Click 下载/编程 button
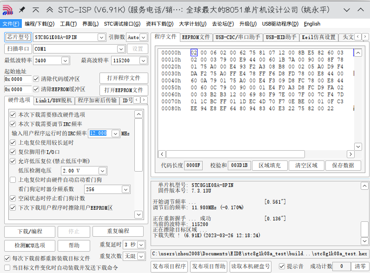 pyautogui.click(x=30, y=232)
